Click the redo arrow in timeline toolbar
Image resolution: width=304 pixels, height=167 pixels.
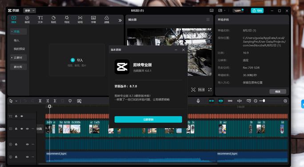[32, 101]
